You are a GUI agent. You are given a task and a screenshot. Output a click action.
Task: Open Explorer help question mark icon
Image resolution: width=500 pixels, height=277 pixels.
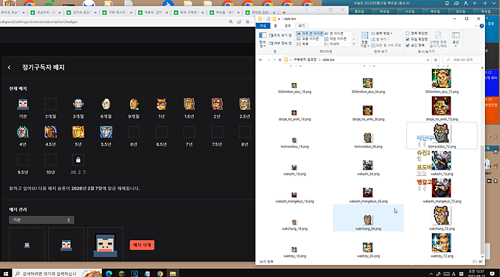pyautogui.click(x=481, y=26)
